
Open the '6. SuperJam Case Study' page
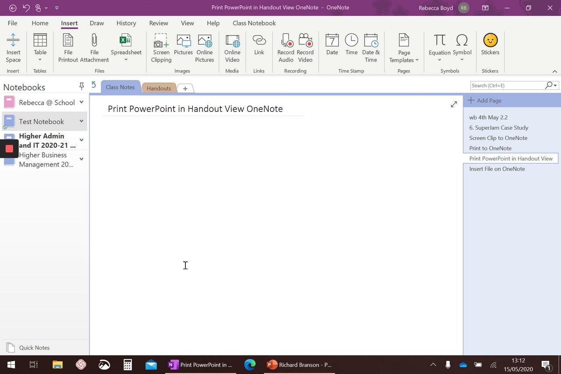[499, 128]
